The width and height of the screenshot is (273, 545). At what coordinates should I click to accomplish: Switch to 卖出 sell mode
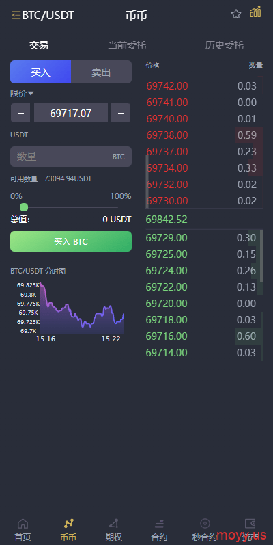[x=101, y=72]
